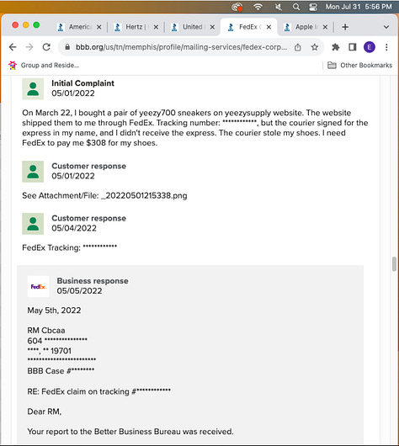
Task: Click the browser forward arrow
Action: (x=29, y=47)
